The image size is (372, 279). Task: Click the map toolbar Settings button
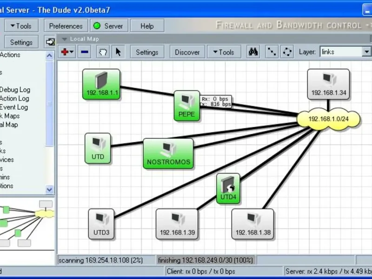coord(147,52)
